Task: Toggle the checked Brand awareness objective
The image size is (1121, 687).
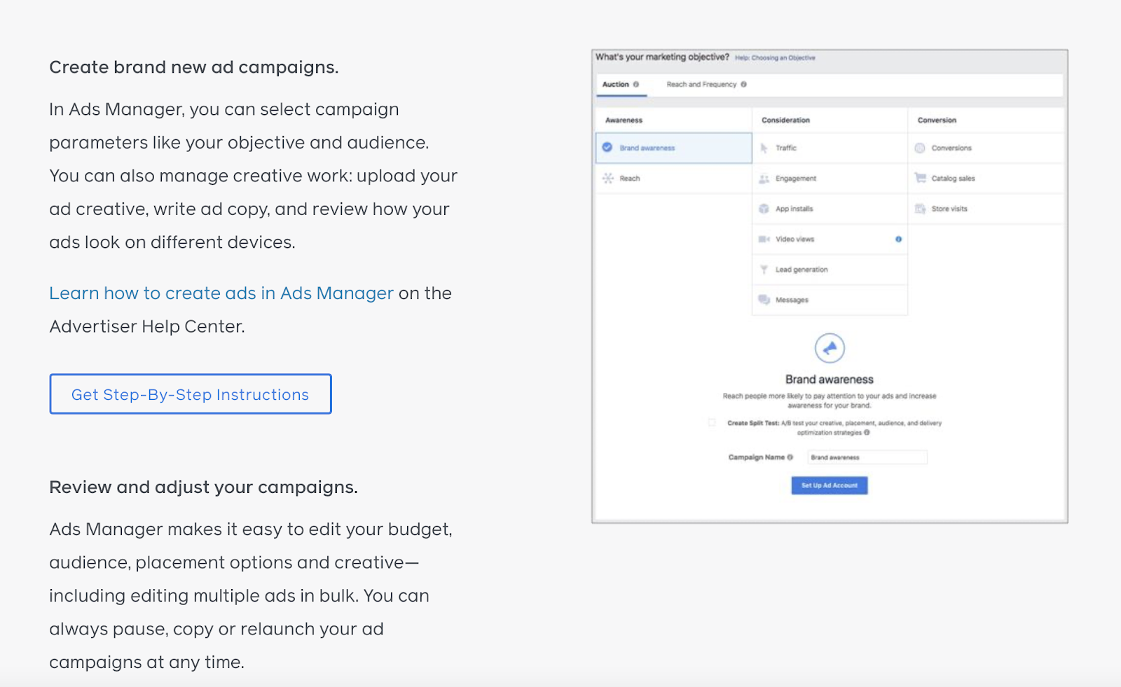Action: pos(607,148)
